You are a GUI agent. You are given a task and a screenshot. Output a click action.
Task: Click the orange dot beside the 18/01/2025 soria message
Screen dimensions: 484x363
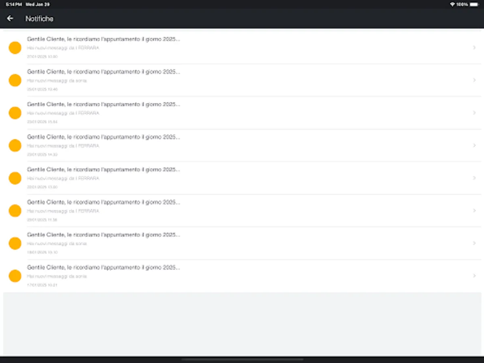pos(15,243)
